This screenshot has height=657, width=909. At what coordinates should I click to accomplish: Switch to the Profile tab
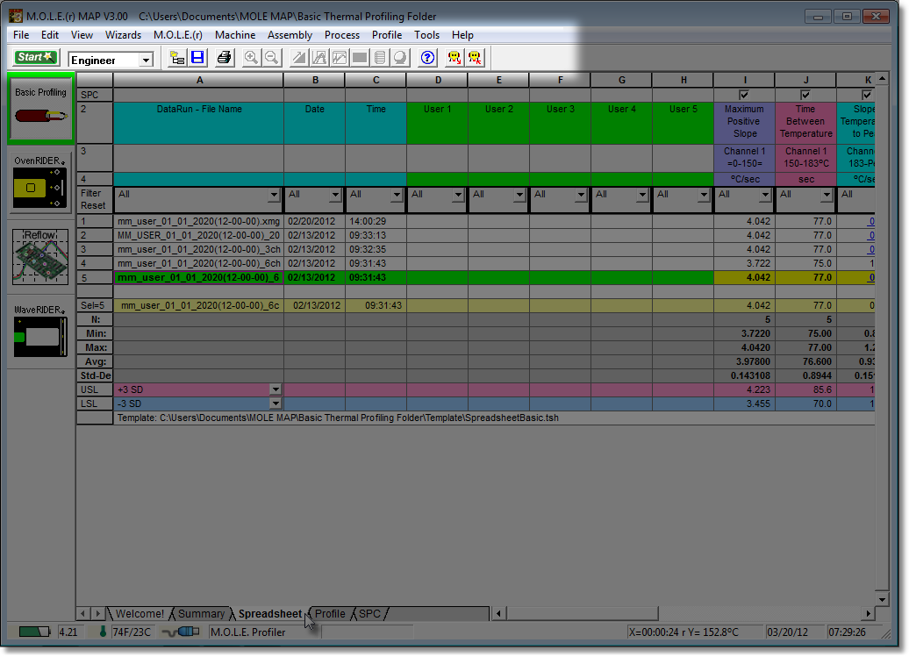click(x=330, y=613)
